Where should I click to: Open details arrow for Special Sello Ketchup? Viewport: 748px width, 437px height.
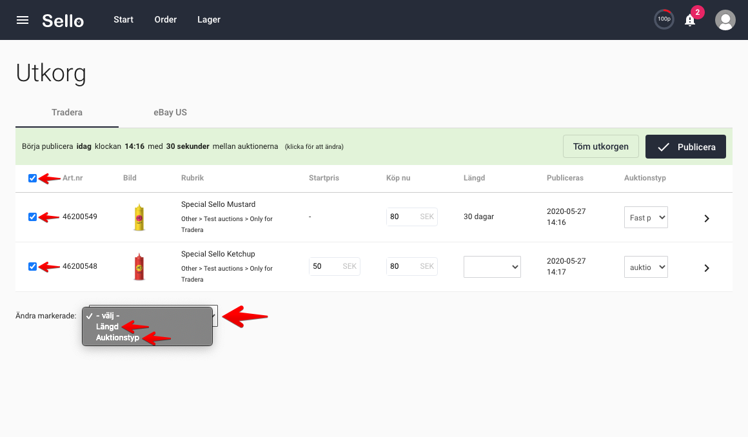[707, 268]
